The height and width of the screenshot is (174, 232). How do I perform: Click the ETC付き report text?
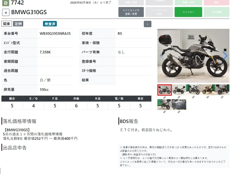point(146,130)
